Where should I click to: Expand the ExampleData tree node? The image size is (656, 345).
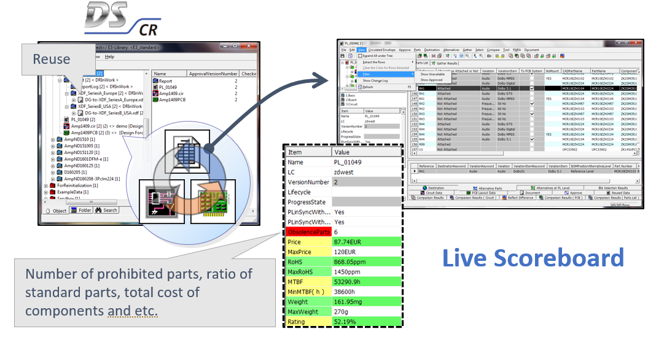coord(45,192)
